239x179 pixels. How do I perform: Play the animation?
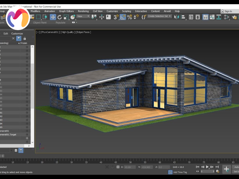click(207, 167)
